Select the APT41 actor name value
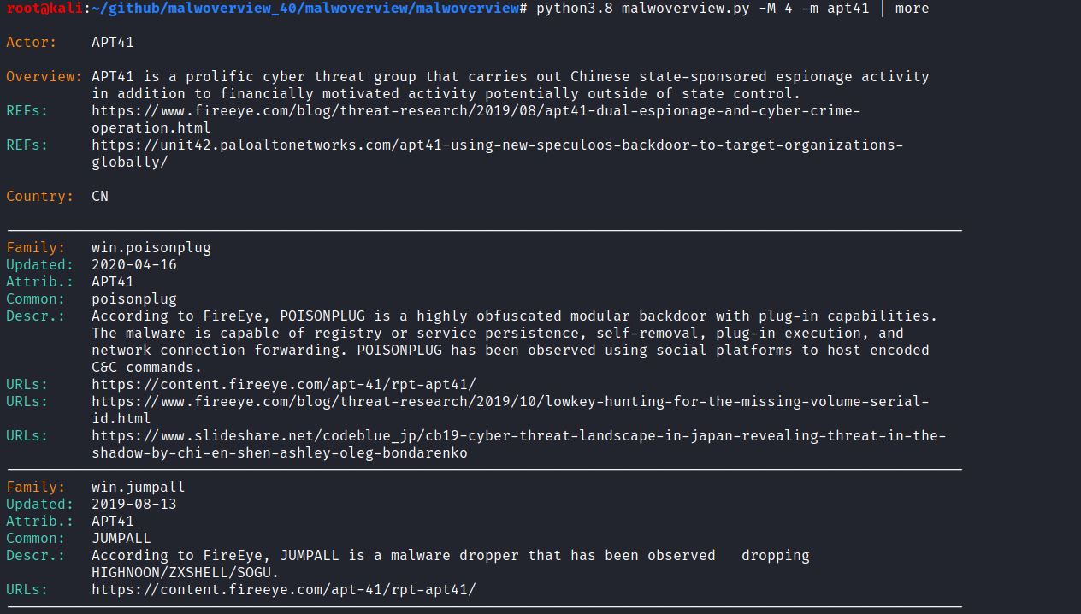The image size is (1081, 614). [113, 42]
